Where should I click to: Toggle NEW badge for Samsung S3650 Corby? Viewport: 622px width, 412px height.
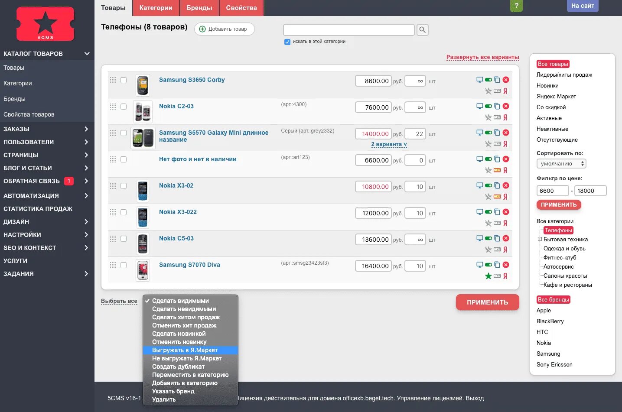tap(497, 91)
